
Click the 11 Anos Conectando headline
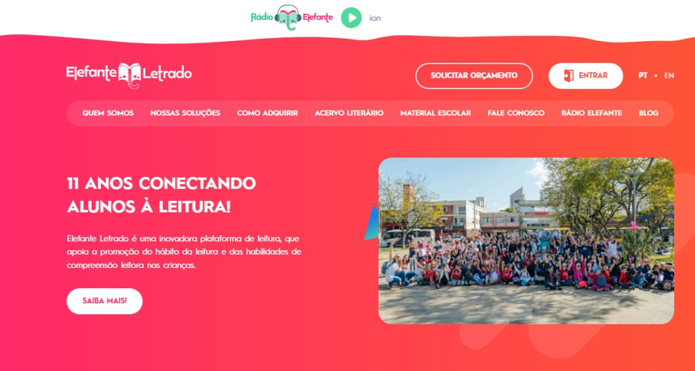[x=161, y=195]
